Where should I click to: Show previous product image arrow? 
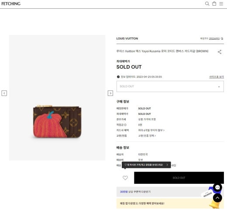tap(4, 93)
